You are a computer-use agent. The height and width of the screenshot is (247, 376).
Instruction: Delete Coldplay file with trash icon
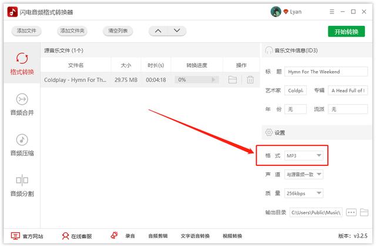tap(250, 80)
